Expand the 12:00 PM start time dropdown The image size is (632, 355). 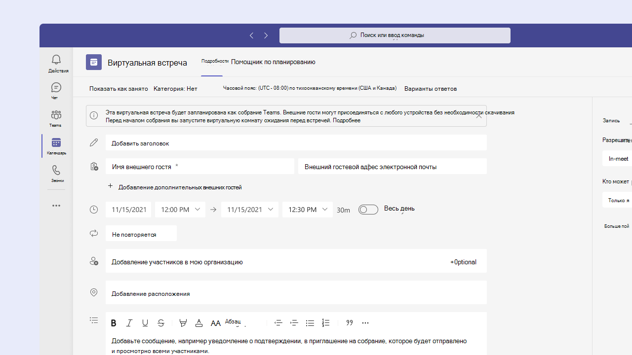(x=180, y=210)
